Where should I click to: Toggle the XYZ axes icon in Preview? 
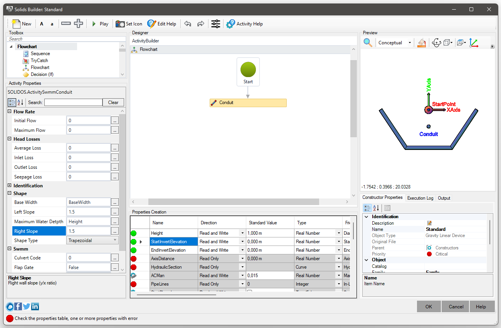click(x=474, y=43)
